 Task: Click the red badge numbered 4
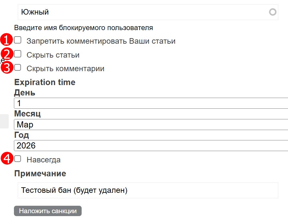click(x=7, y=159)
